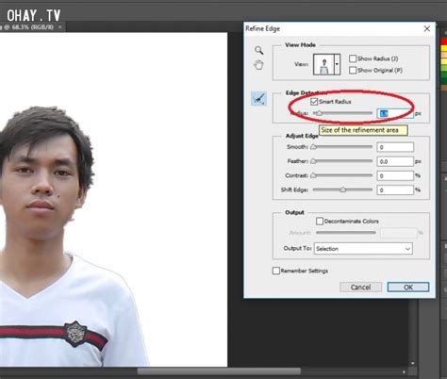Viewport: 447px width, 379px height.
Task: Open the View mode dropdown arrow
Action: [x=337, y=64]
